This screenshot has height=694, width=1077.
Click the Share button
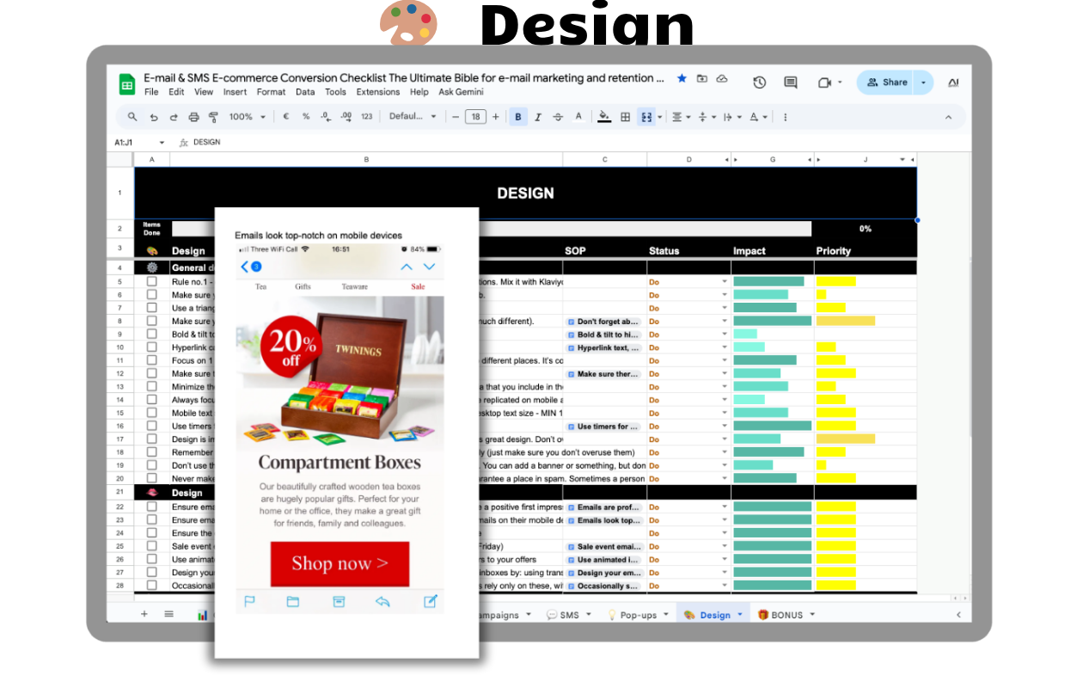tap(886, 83)
